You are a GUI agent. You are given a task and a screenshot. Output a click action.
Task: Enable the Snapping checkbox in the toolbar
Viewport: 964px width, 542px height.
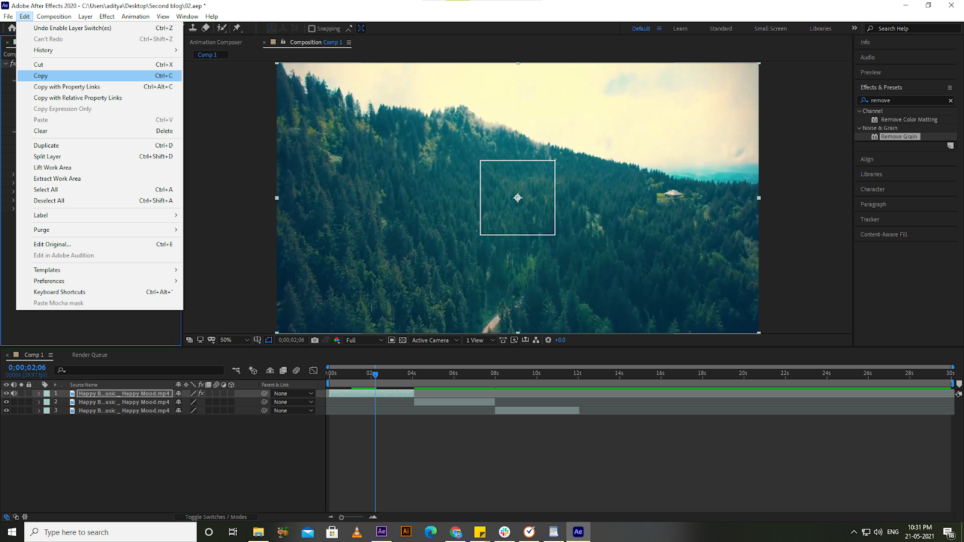click(x=312, y=28)
